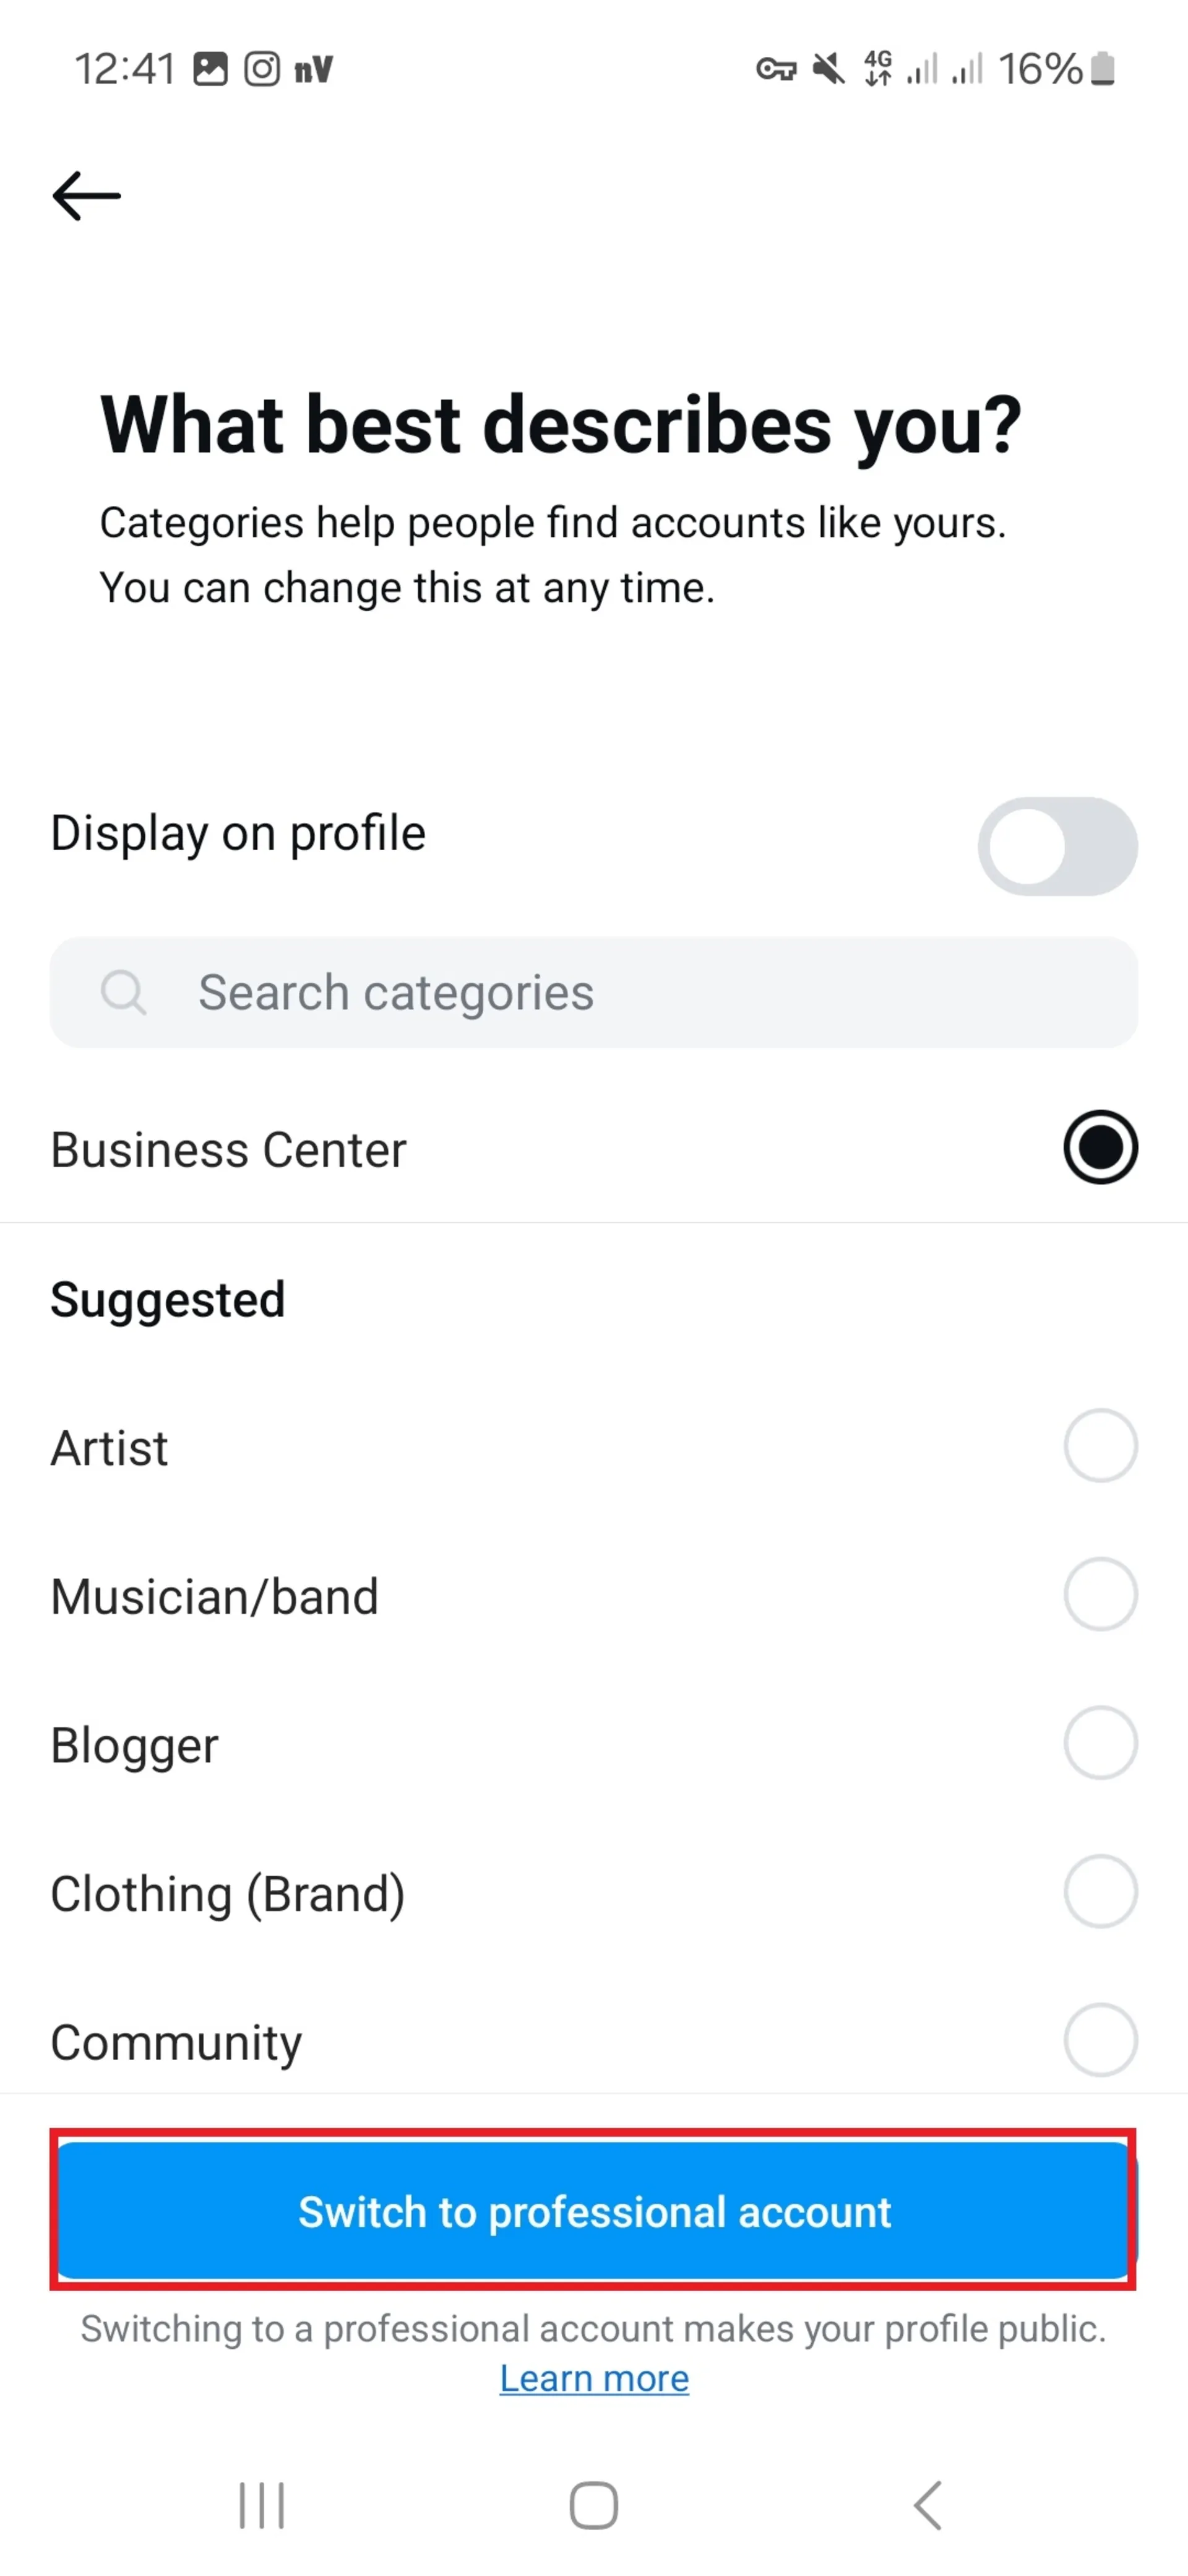Tap the magnifier icon in search categories
The image size is (1188, 2576).
coord(124,992)
